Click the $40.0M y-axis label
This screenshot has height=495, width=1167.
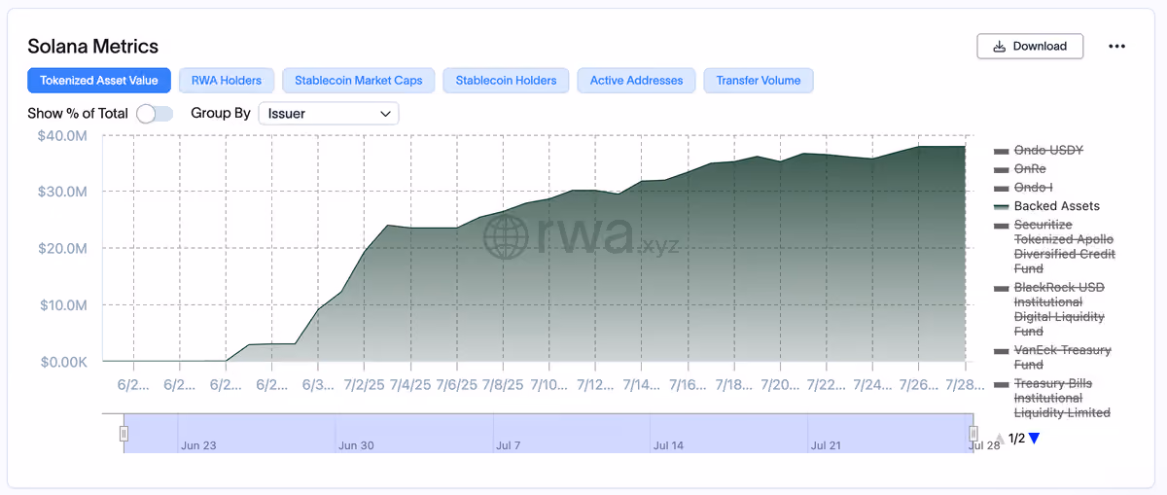tap(61, 135)
